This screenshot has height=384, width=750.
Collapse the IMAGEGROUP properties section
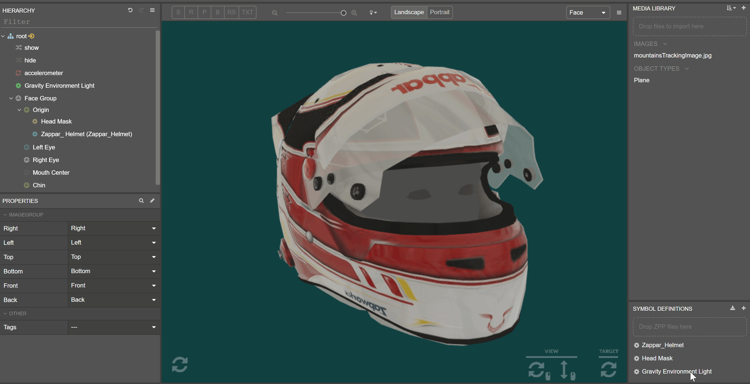(x=5, y=215)
